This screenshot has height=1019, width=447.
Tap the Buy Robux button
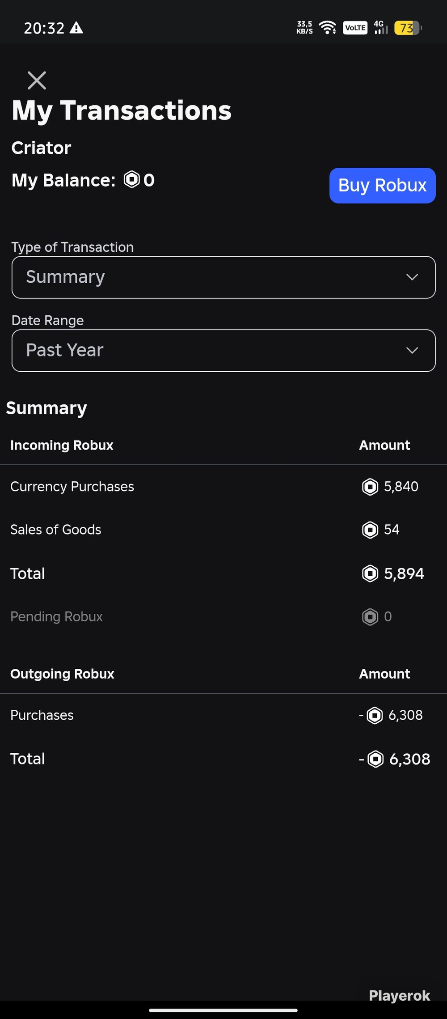383,186
